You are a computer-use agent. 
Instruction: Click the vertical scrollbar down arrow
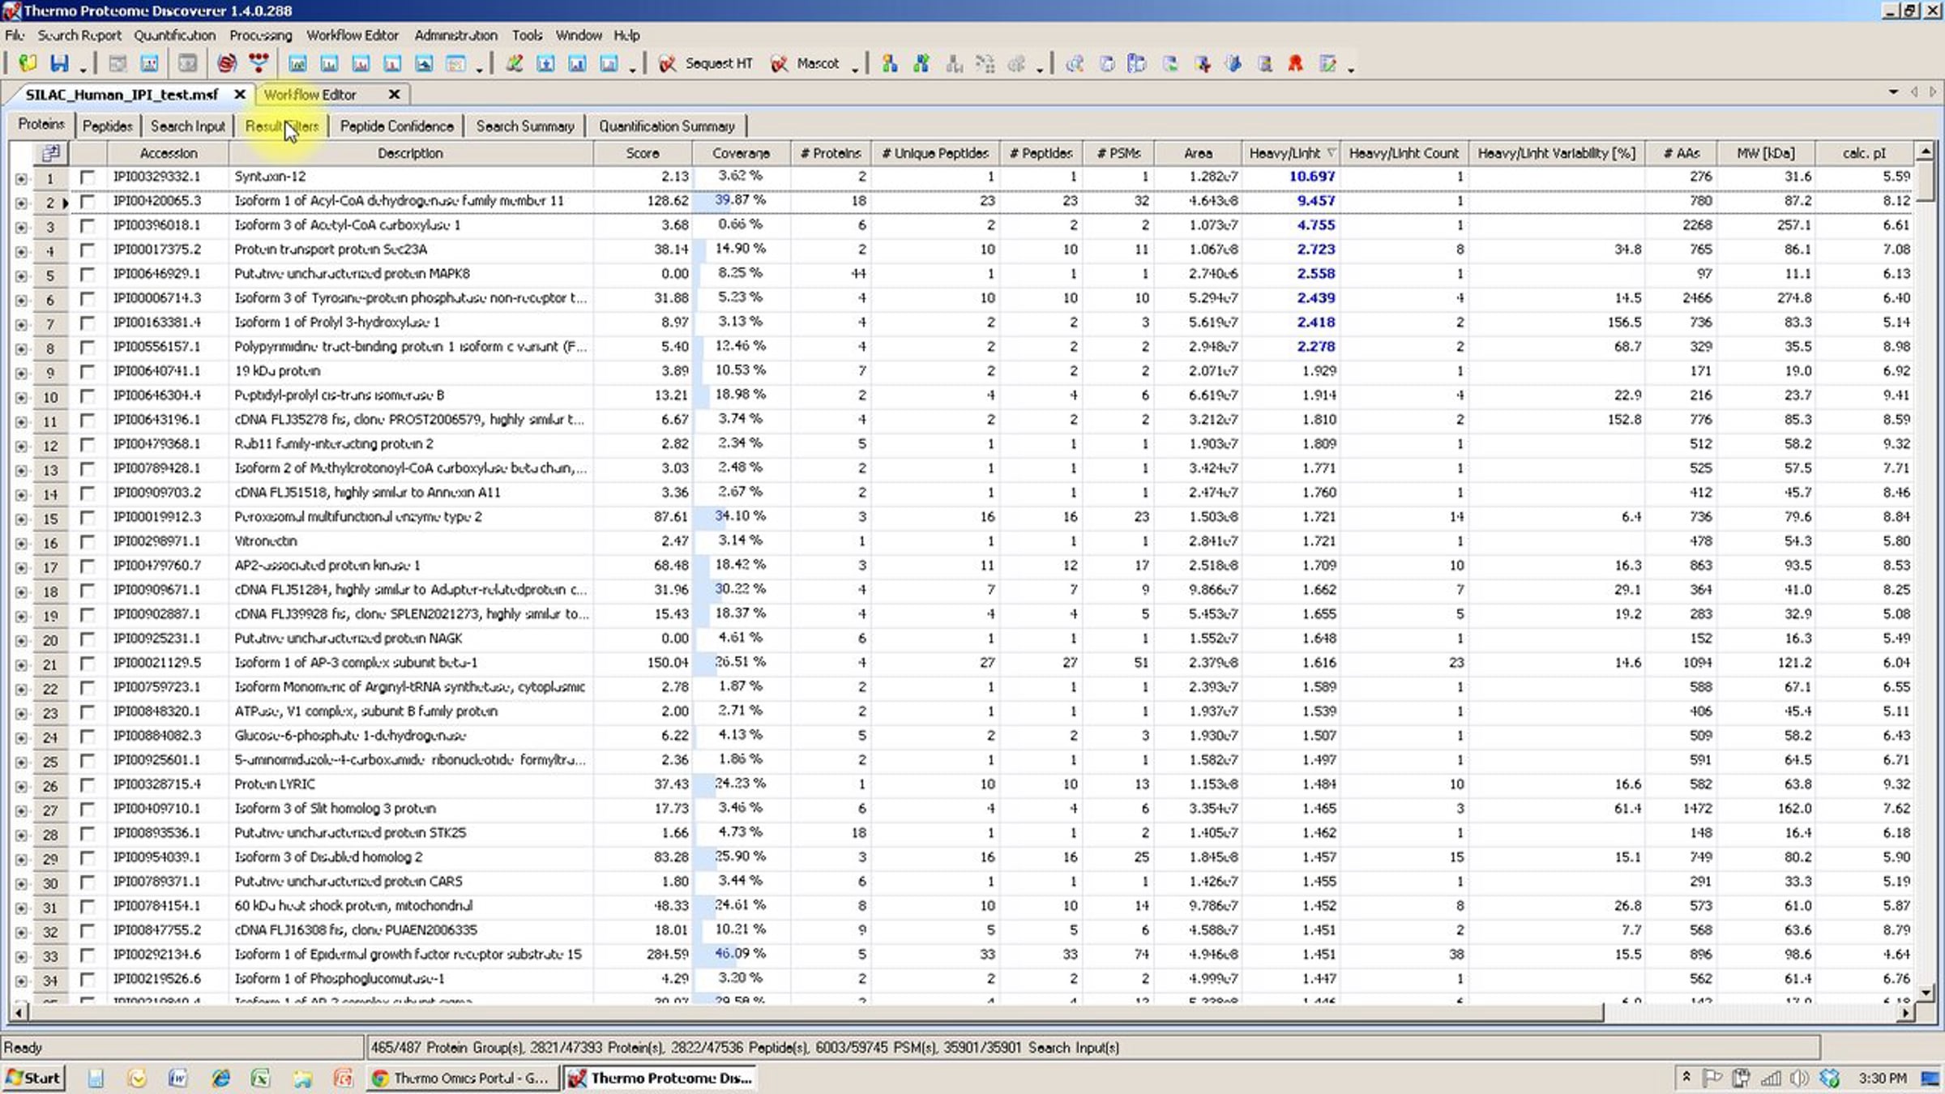(x=1926, y=991)
